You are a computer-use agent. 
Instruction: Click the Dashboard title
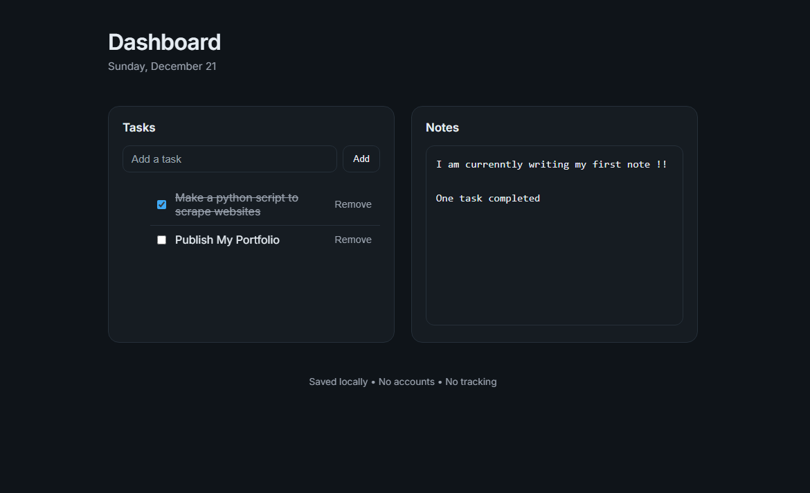[x=164, y=42]
